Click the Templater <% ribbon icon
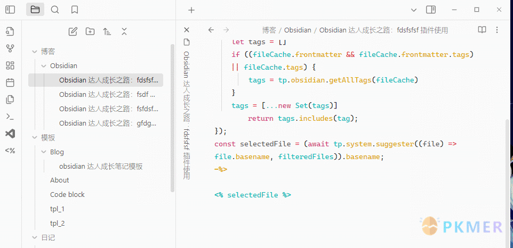This screenshot has width=513, height=248. 10,151
